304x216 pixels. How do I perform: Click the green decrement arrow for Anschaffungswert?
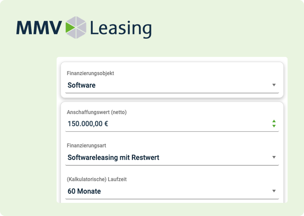tap(274, 126)
